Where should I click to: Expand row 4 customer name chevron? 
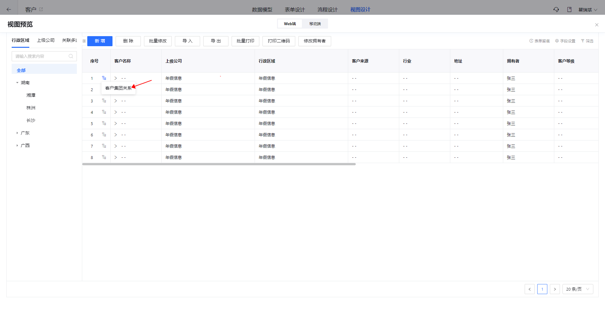[116, 112]
